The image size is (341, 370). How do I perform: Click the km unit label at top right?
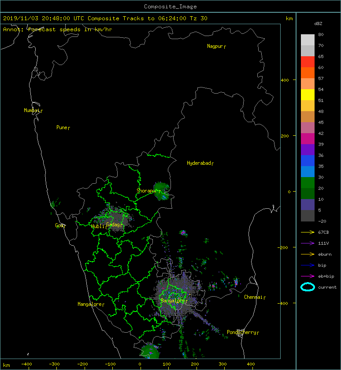pyautogui.click(x=289, y=18)
